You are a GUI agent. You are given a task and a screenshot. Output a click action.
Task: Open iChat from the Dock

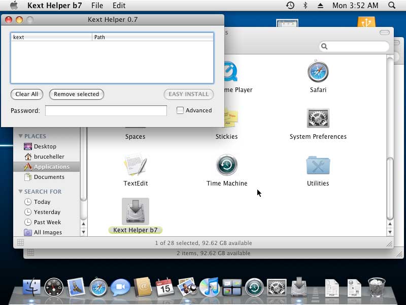pyautogui.click(x=120, y=287)
